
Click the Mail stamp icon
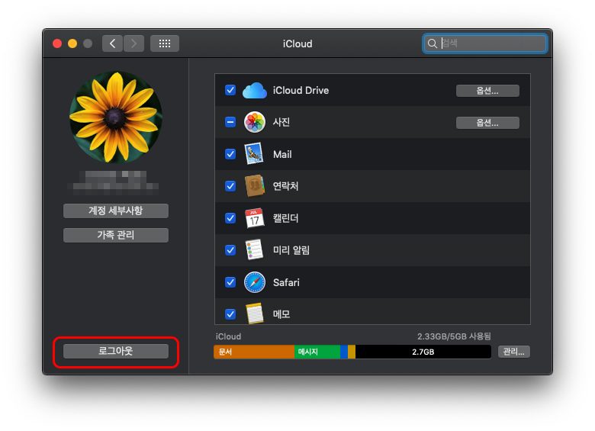[x=254, y=153]
